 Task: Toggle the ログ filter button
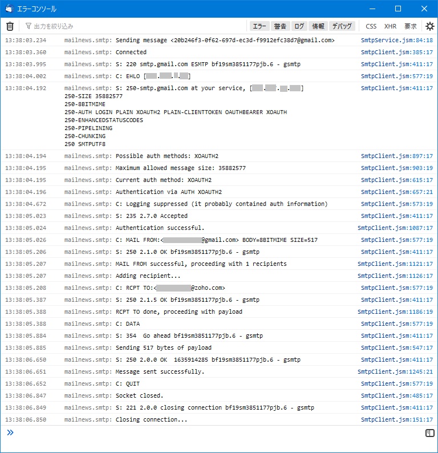299,26
